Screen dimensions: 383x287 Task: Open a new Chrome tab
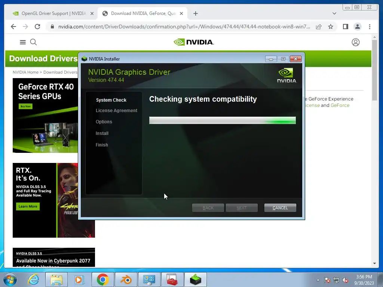[195, 13]
